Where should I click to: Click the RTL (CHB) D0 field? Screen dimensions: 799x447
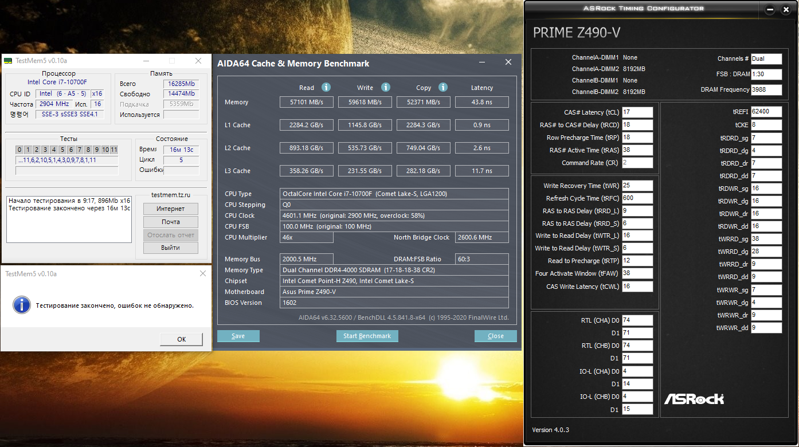click(637, 346)
